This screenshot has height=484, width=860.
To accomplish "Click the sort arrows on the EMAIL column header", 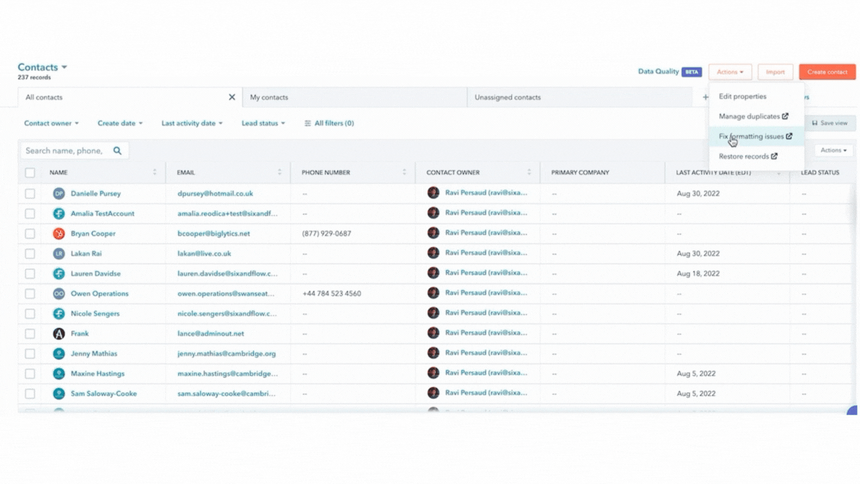I will [279, 172].
